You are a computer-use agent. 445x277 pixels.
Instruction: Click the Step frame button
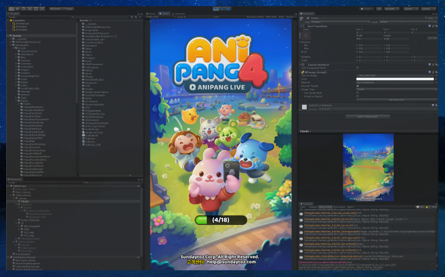tap(229, 9)
